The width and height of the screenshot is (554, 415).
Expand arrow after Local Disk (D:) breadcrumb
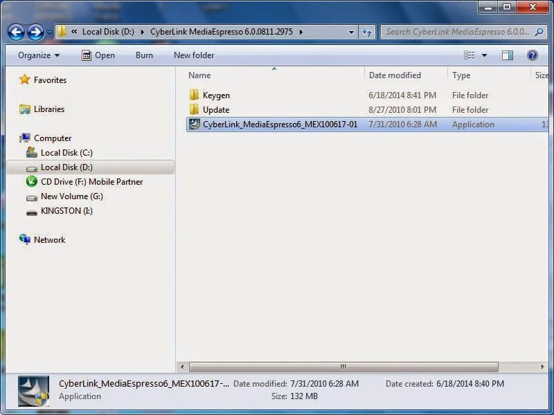pyautogui.click(x=143, y=32)
